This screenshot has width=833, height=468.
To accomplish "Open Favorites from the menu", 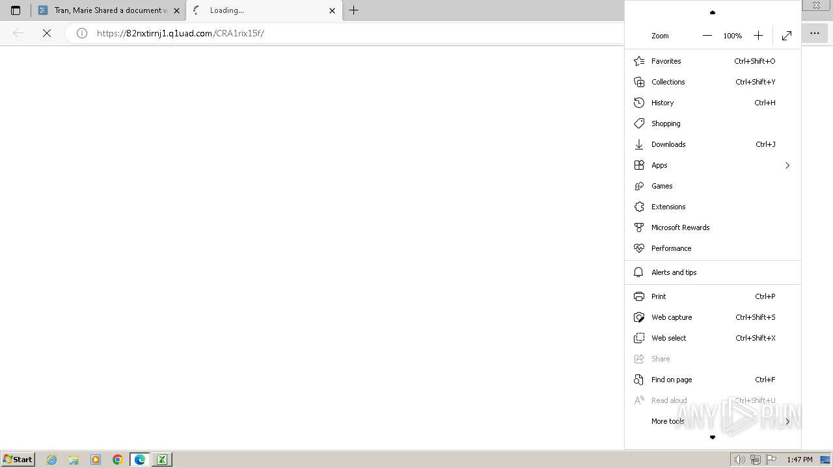I will [713, 61].
